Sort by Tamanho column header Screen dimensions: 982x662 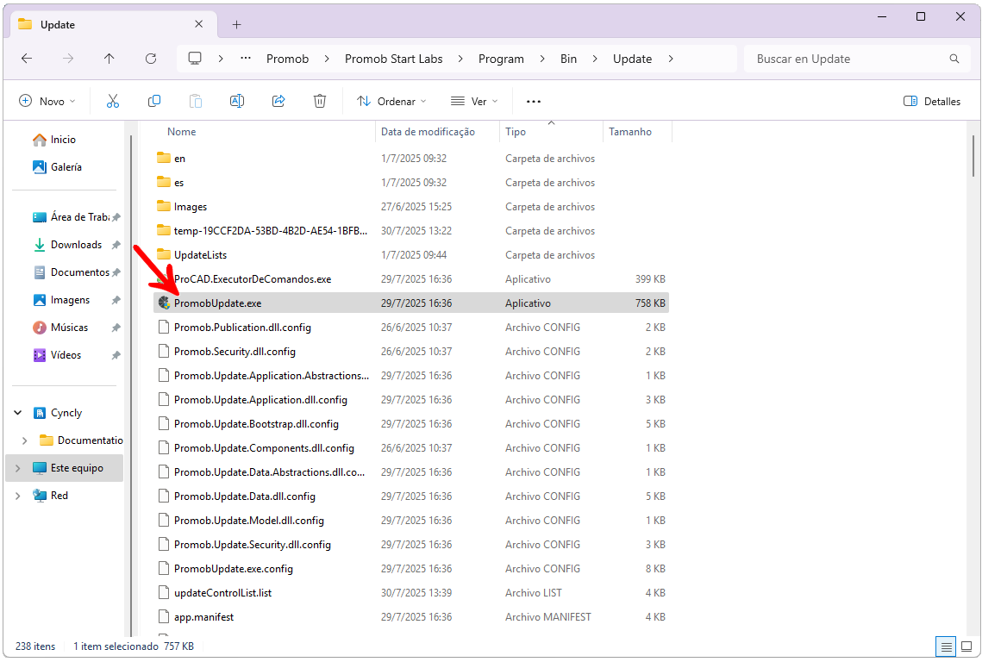[x=630, y=132]
